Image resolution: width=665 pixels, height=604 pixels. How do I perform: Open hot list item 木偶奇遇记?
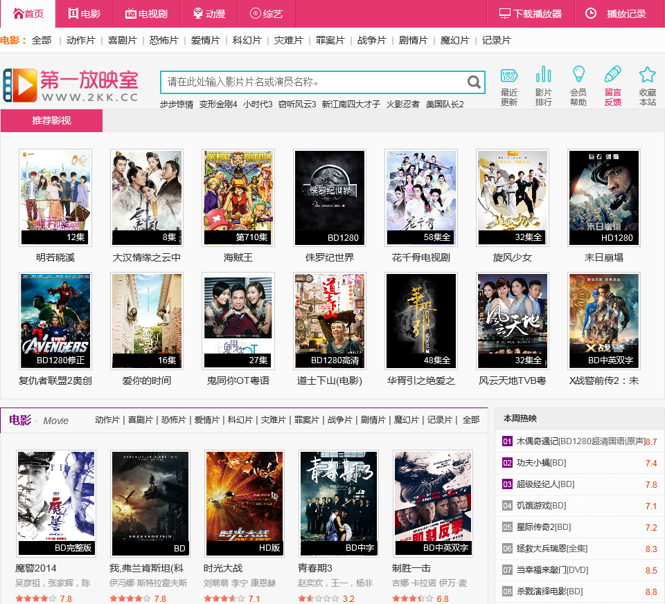(x=580, y=441)
